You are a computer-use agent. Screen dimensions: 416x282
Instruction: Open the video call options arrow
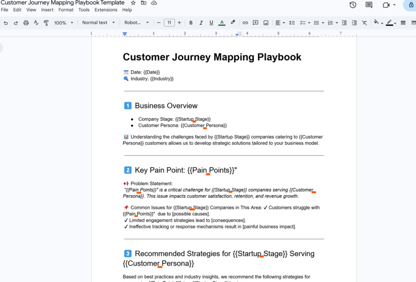(x=394, y=5)
